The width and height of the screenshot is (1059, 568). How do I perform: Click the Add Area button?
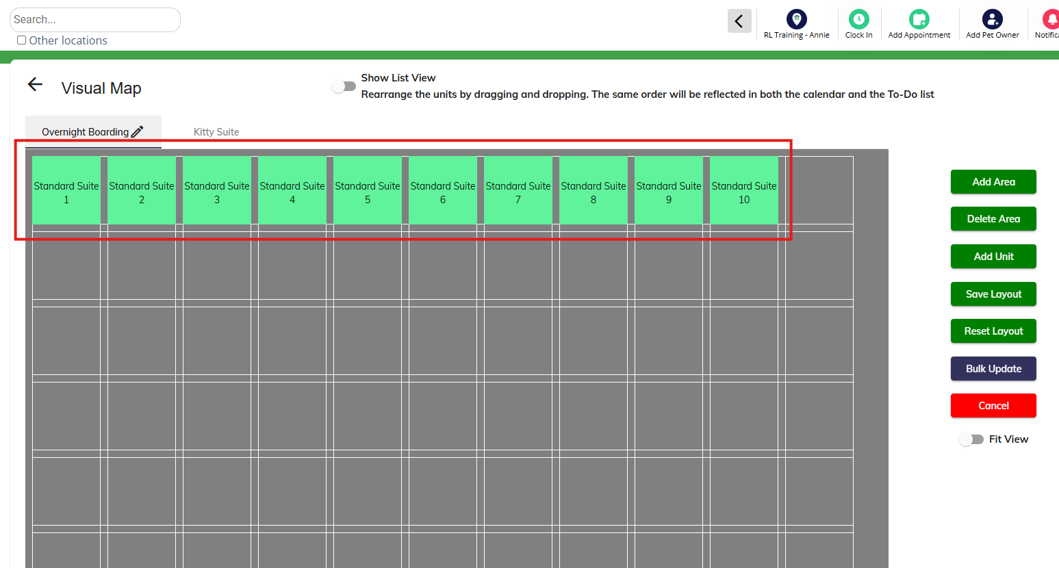tap(993, 182)
